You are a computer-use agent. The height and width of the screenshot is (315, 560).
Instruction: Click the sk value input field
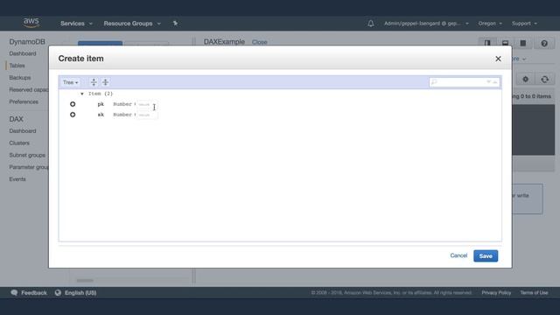(x=147, y=115)
